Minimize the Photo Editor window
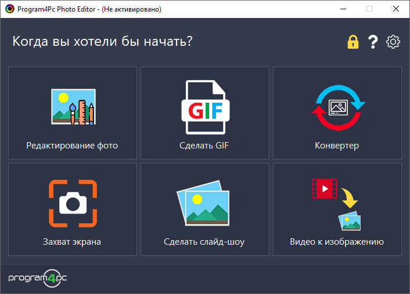The height and width of the screenshot is (294, 410). pyautogui.click(x=343, y=9)
